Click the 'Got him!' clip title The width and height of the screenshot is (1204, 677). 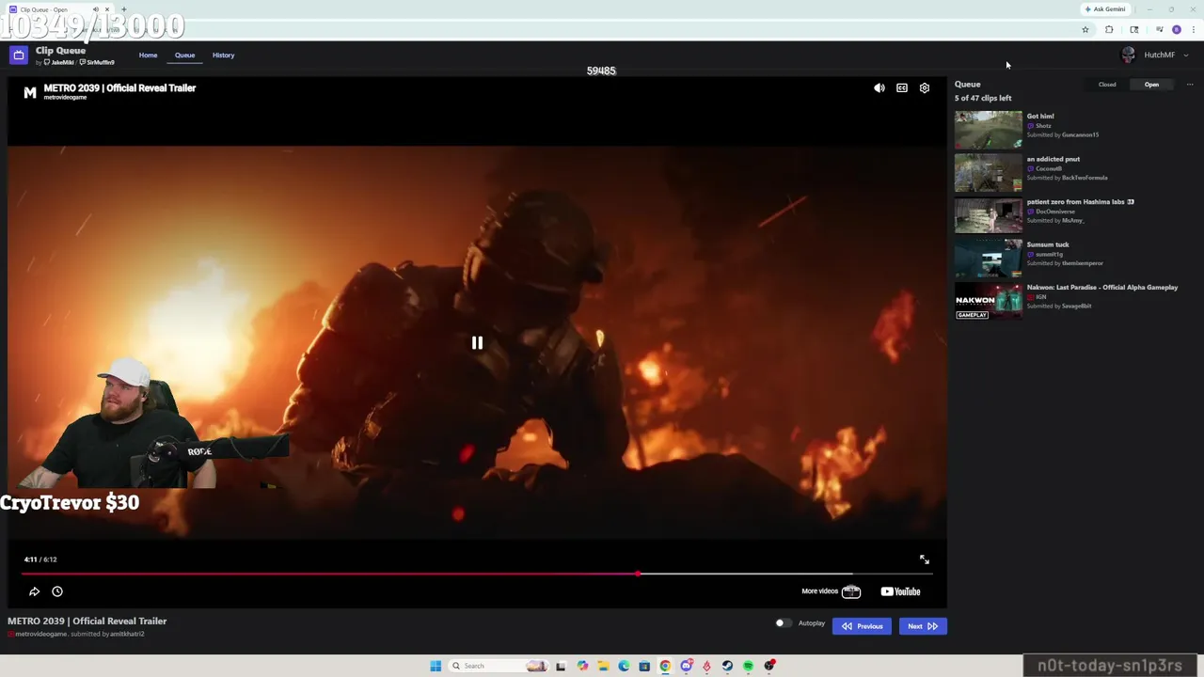tap(1040, 117)
